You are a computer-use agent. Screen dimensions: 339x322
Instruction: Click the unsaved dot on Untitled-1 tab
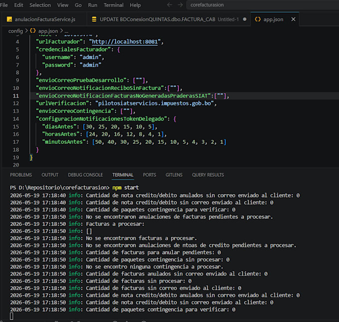[244, 19]
